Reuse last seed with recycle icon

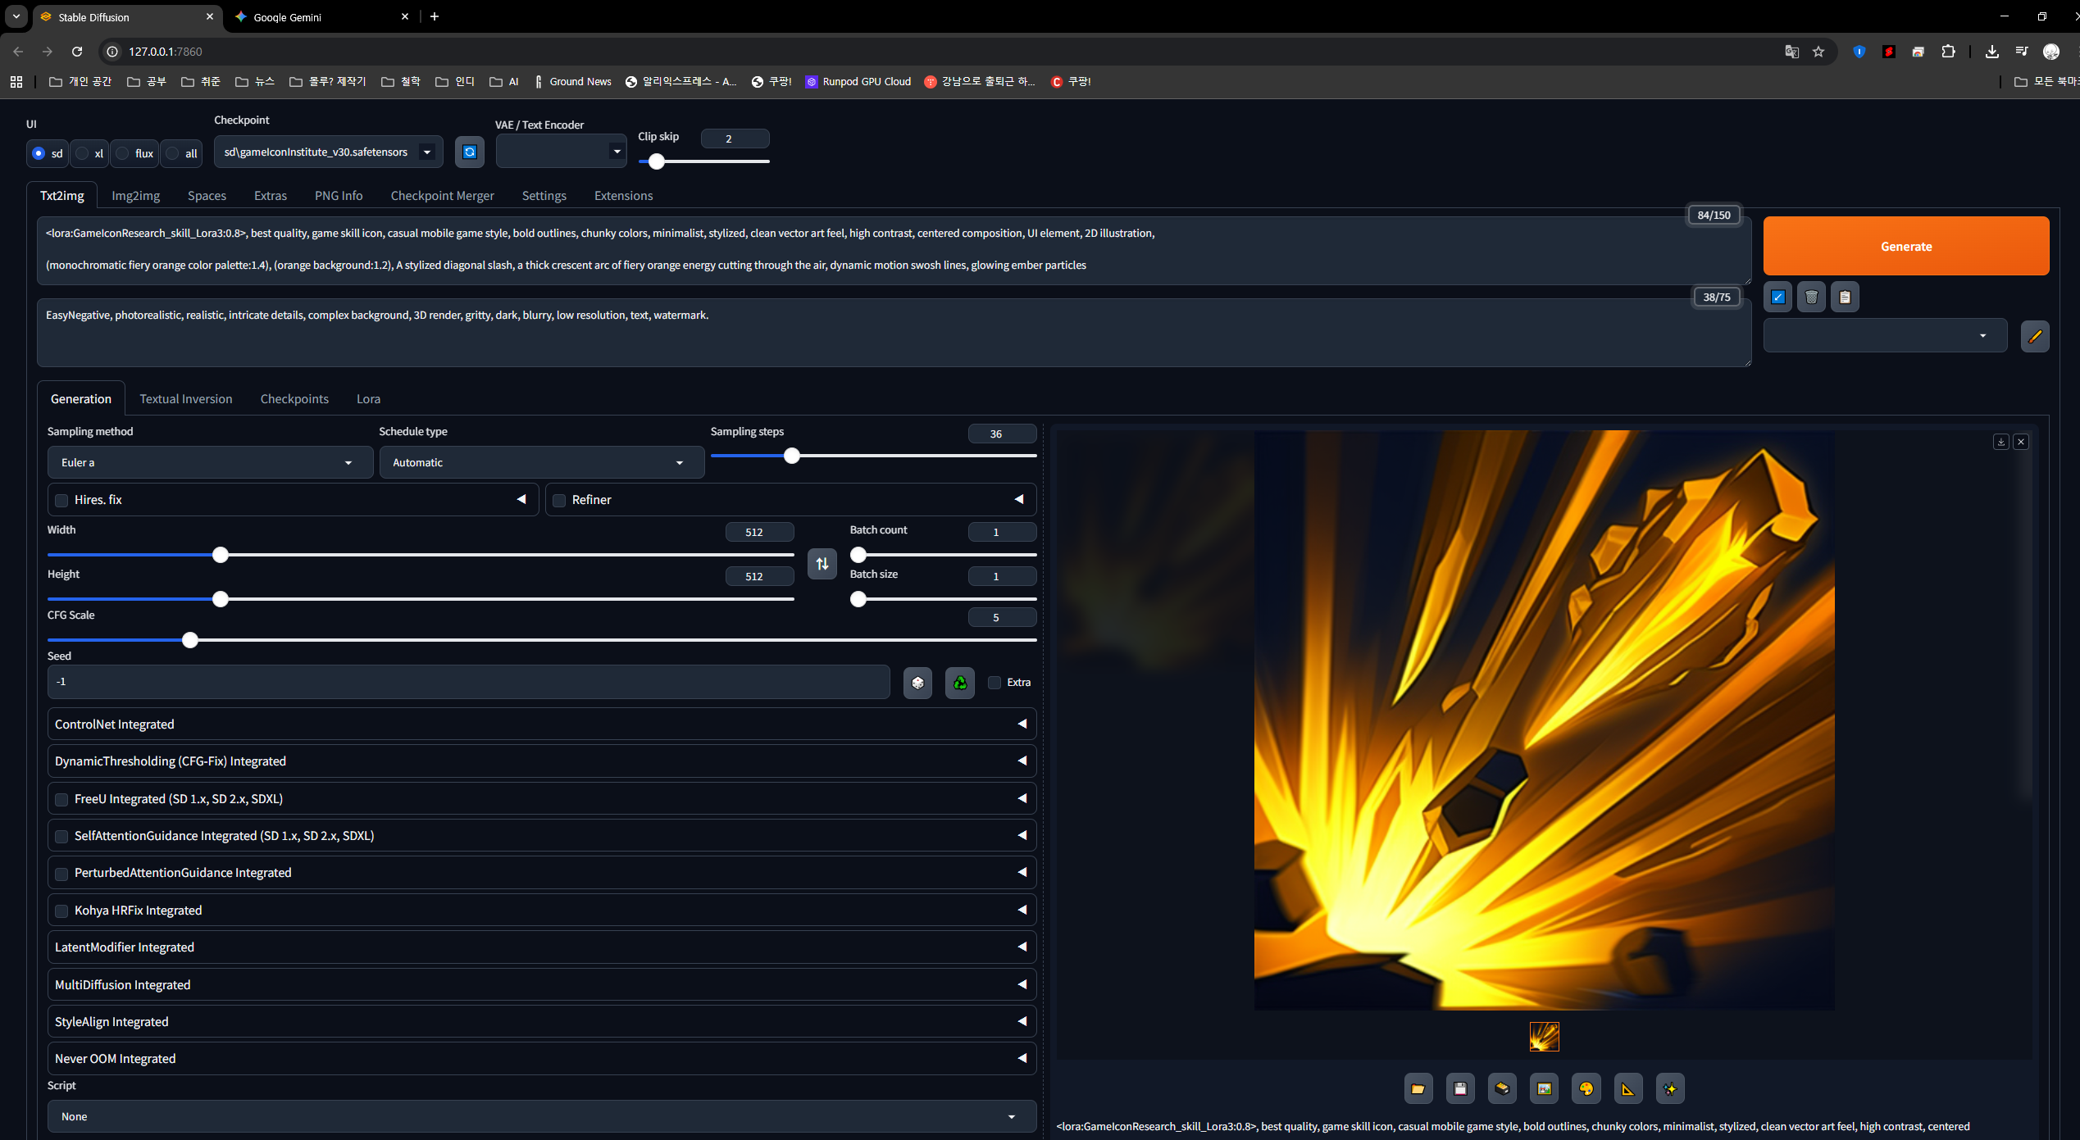coord(959,682)
